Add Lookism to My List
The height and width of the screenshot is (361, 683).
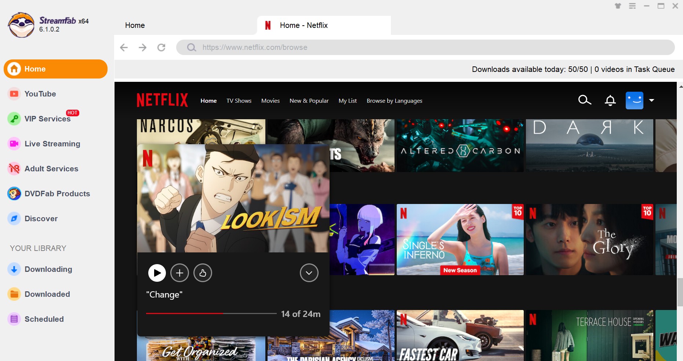pyautogui.click(x=179, y=273)
